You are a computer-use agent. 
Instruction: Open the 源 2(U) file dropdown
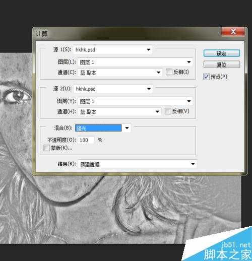click(x=149, y=89)
